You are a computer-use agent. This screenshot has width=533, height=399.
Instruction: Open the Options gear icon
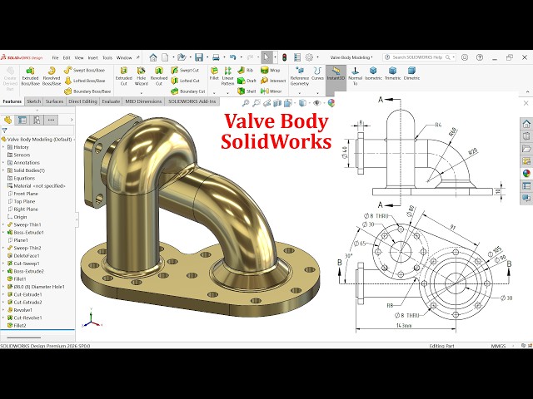coord(309,57)
